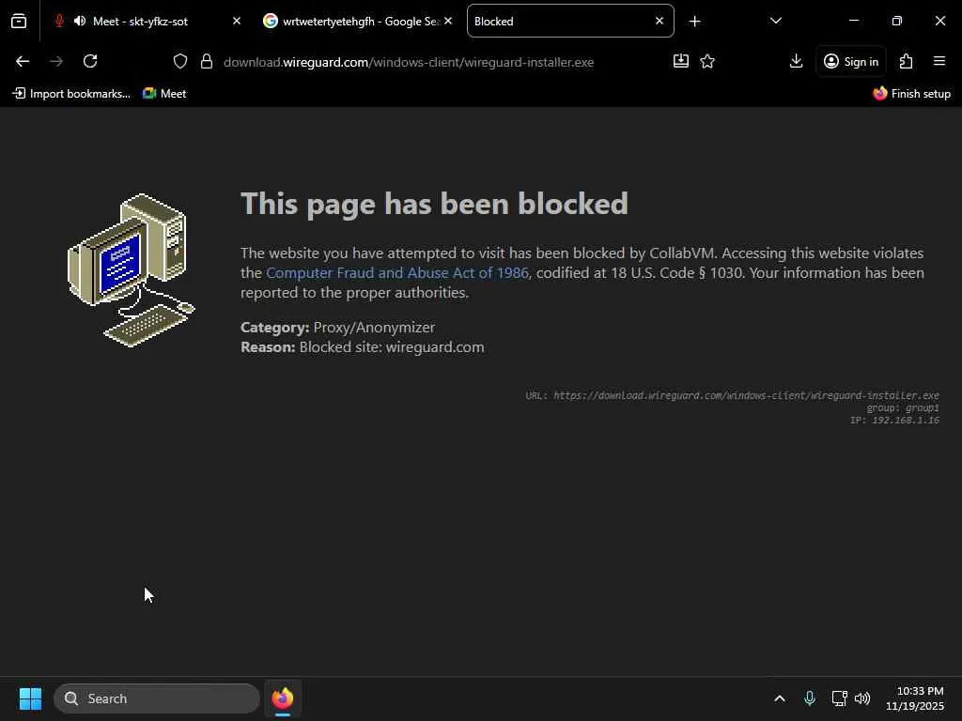Expand the list all tabs chevron
This screenshot has height=721, width=962.
click(x=775, y=21)
